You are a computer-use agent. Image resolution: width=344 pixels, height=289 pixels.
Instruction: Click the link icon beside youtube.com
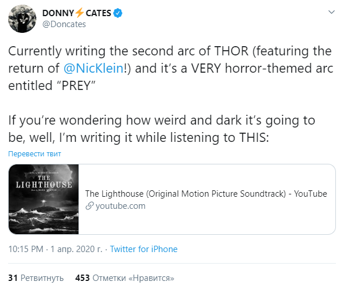point(89,206)
